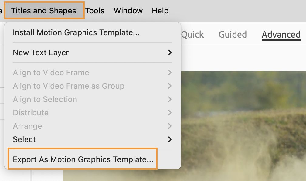Open the Window menu
This screenshot has height=181, width=306.
128,11
